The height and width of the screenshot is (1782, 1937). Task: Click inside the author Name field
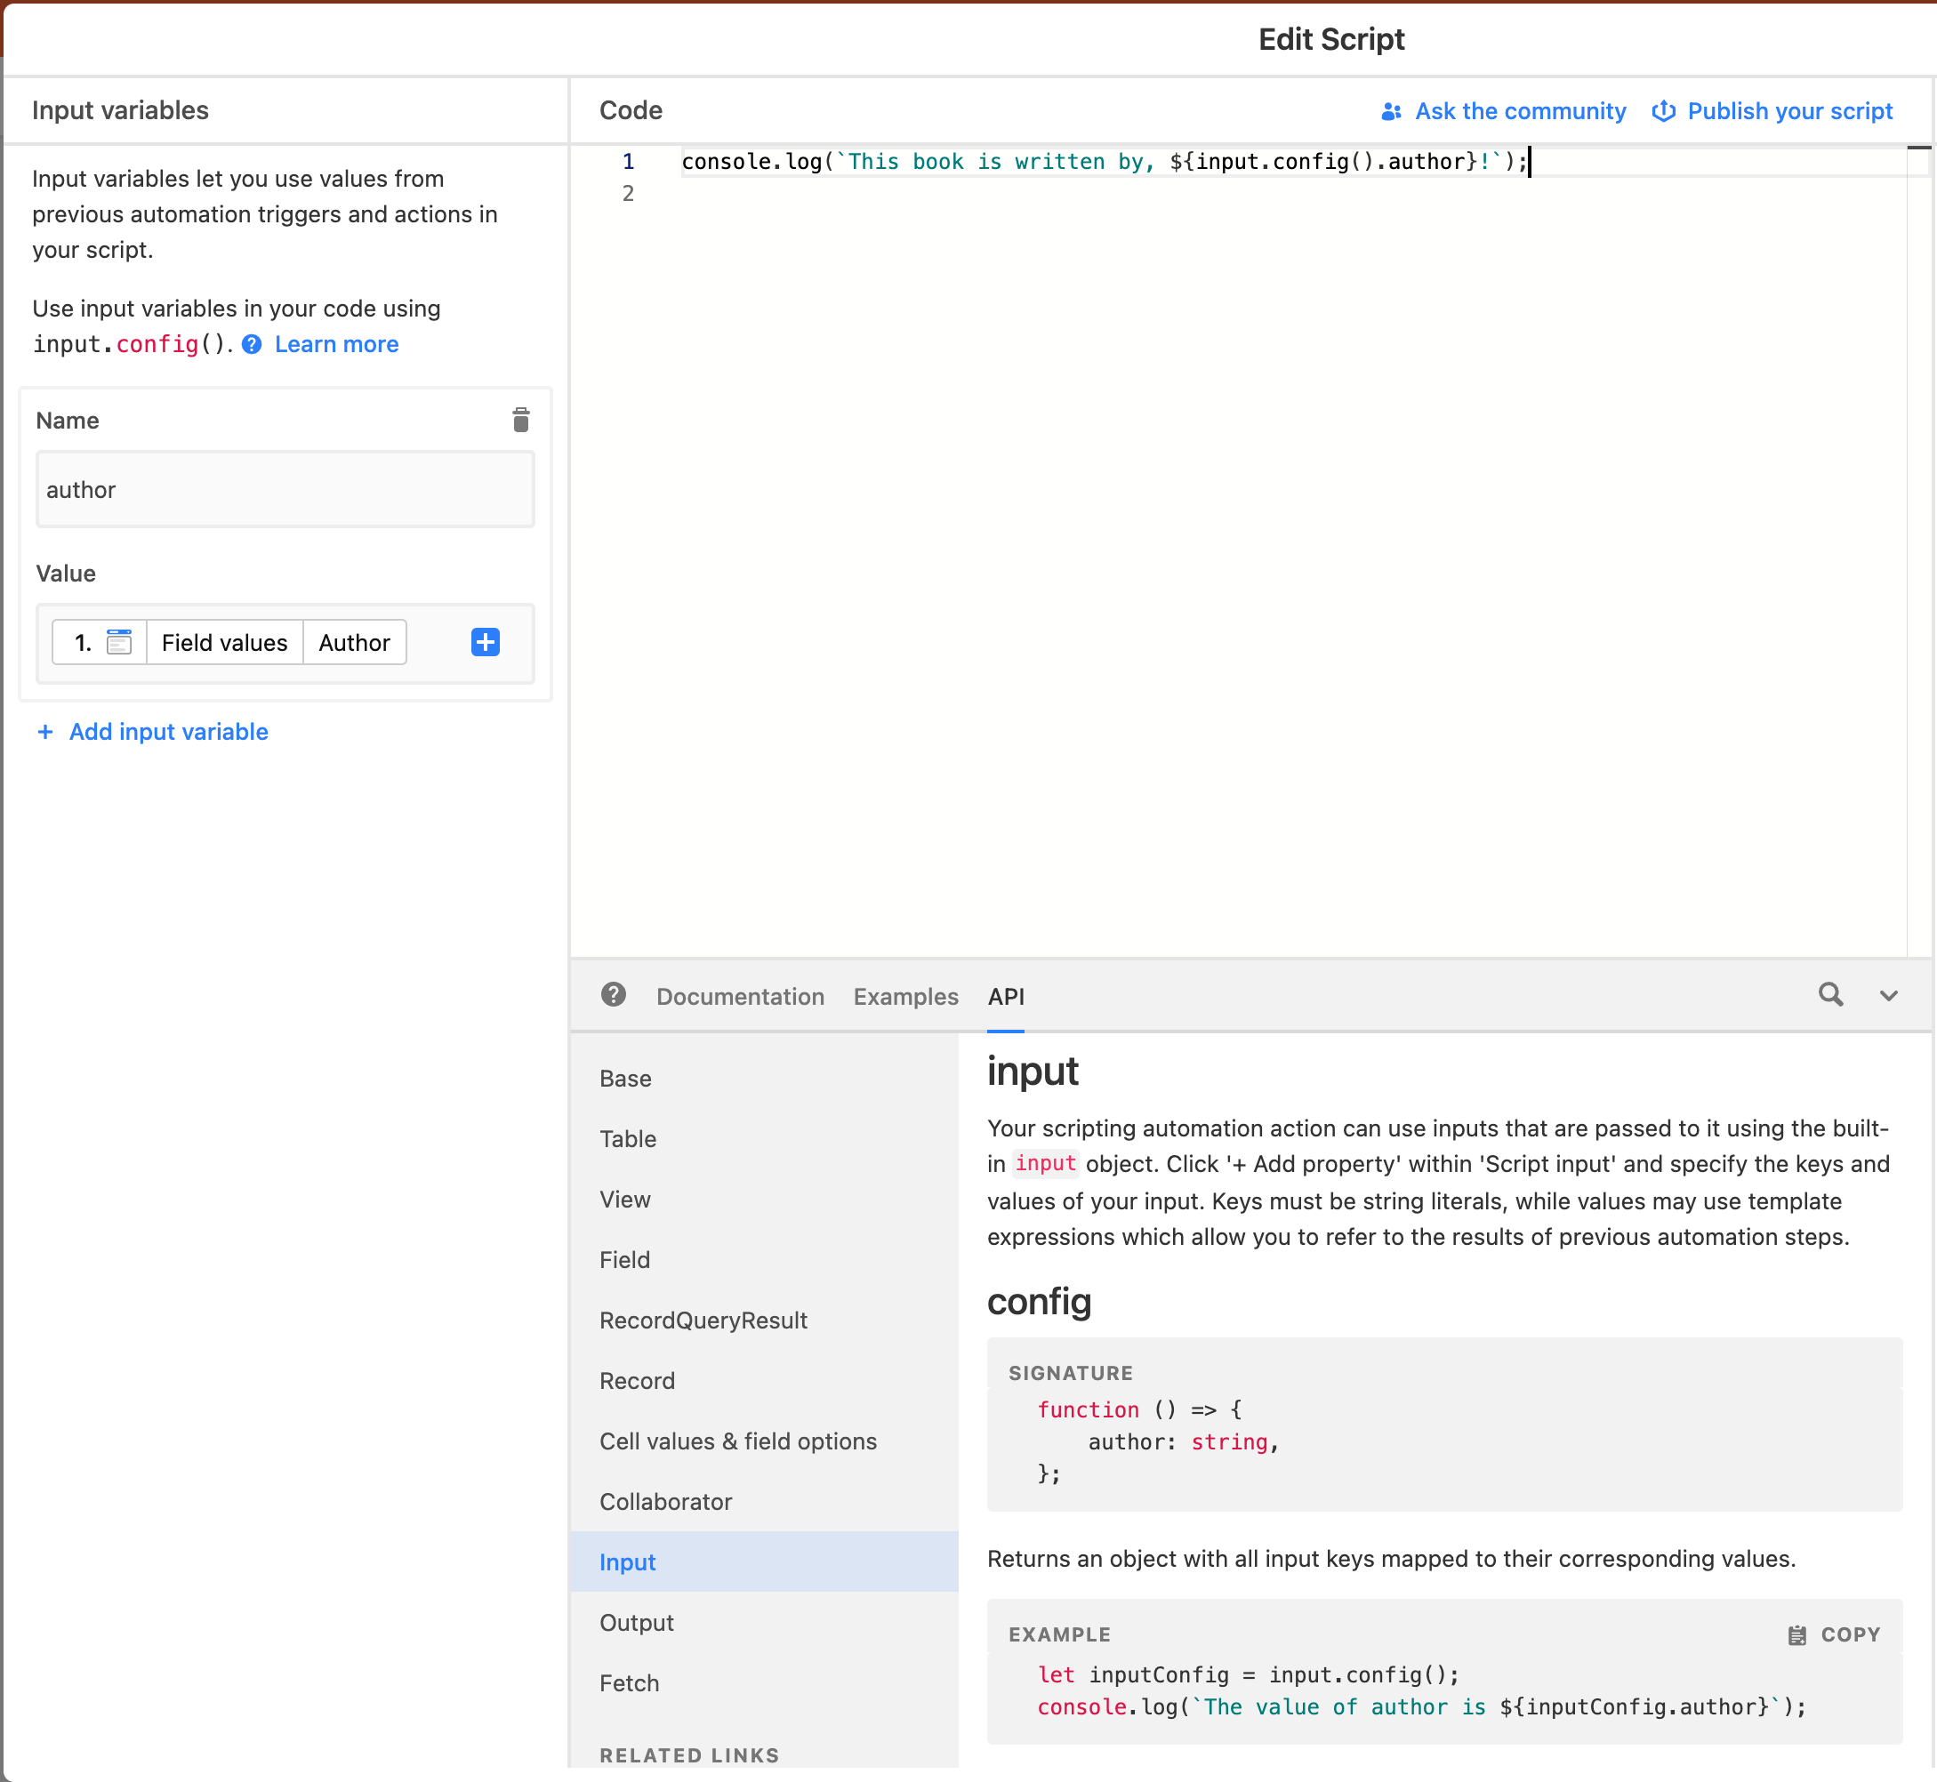point(285,489)
